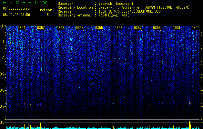Click the Receiving Location field label
Screen dimensions: 203x129
pos(75,7)
